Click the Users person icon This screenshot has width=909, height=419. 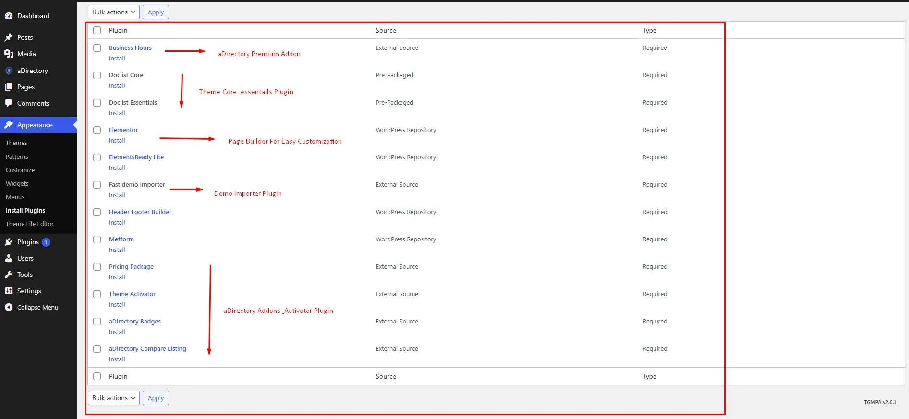tap(9, 258)
